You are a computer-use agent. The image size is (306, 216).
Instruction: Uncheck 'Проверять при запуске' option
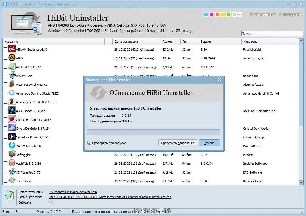pyautogui.click(x=89, y=143)
